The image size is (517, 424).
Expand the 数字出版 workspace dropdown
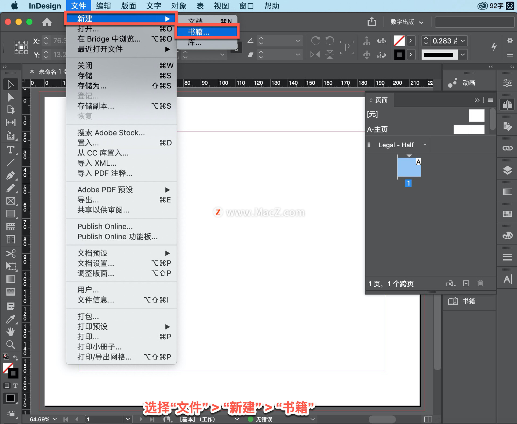407,22
